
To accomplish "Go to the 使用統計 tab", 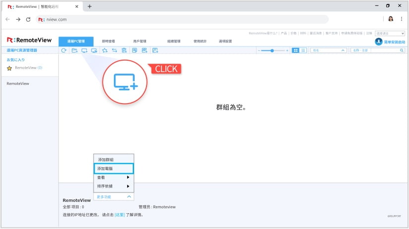I will pyautogui.click(x=200, y=41).
